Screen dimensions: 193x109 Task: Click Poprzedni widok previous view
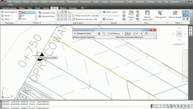point(47,13)
